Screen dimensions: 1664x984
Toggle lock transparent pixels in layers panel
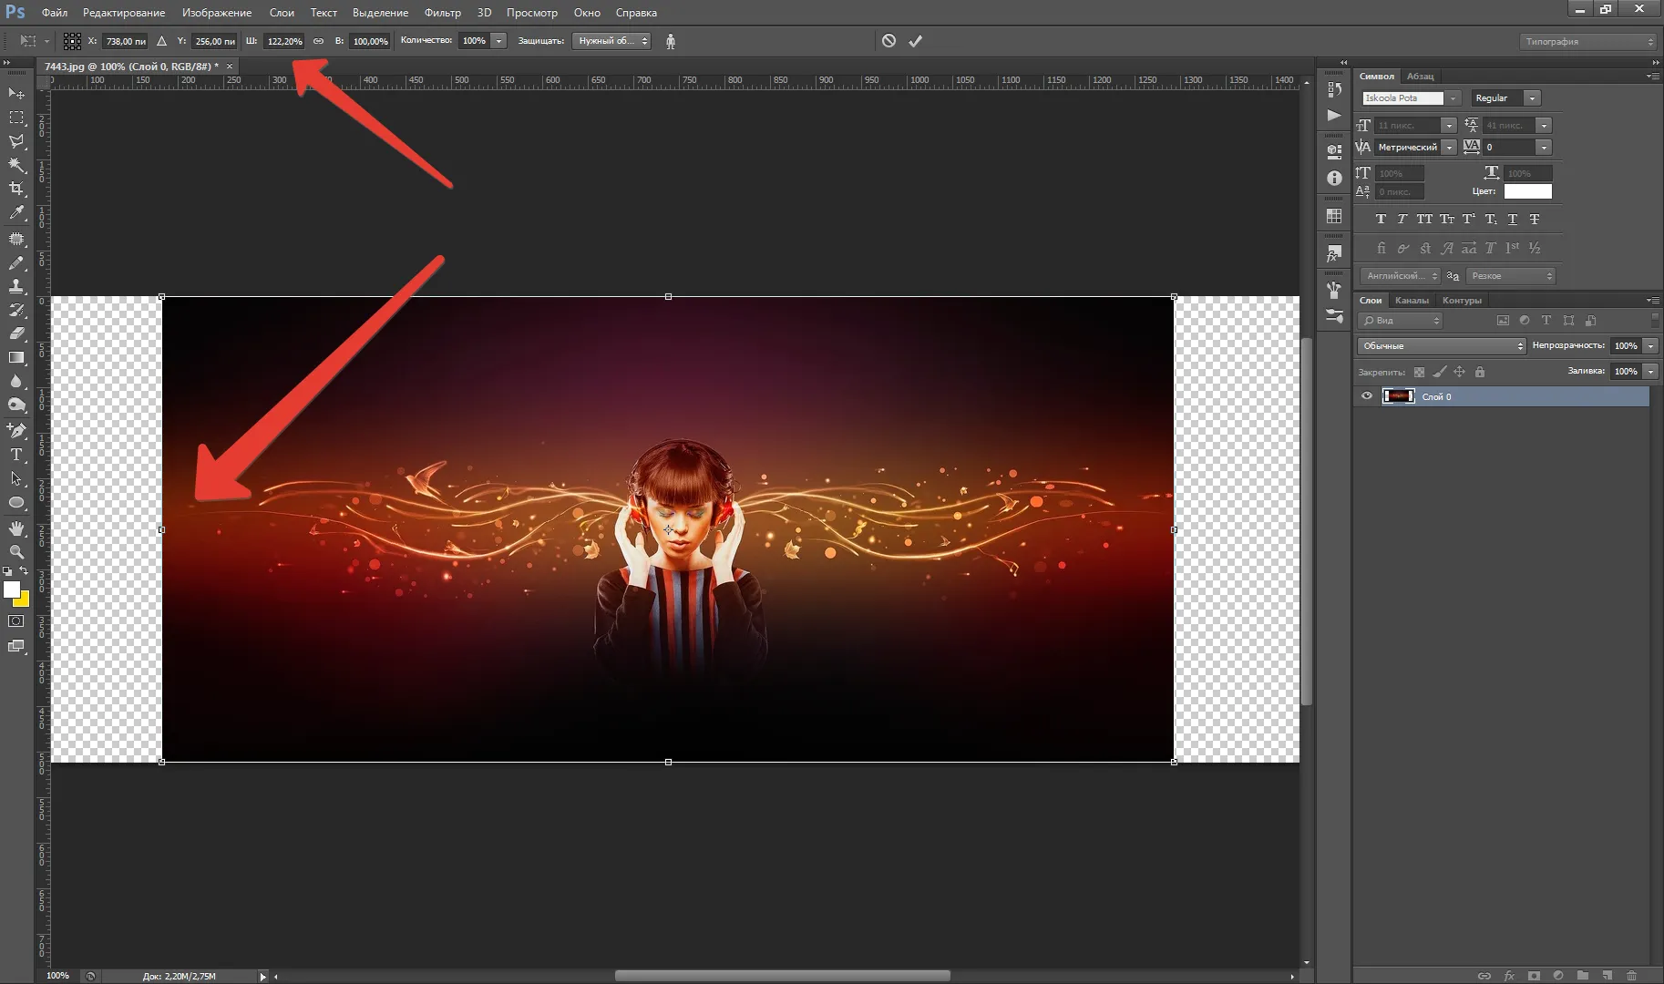pyautogui.click(x=1419, y=372)
